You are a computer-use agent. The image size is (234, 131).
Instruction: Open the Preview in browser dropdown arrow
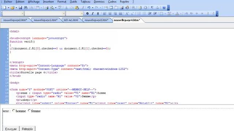(56, 8)
